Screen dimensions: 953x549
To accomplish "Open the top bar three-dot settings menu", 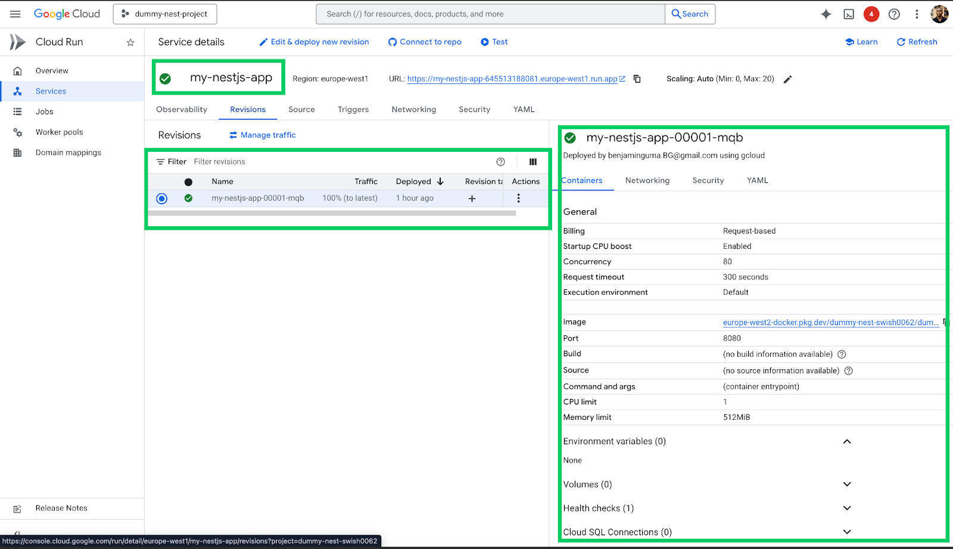I will [x=917, y=14].
